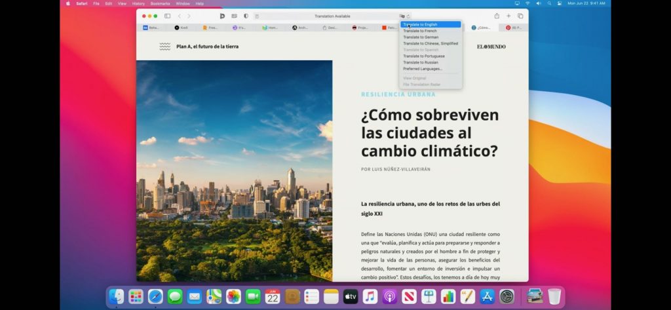Viewport: 671px width, 310px height.
Task: Open Reminders from the Dock
Action: tap(311, 296)
